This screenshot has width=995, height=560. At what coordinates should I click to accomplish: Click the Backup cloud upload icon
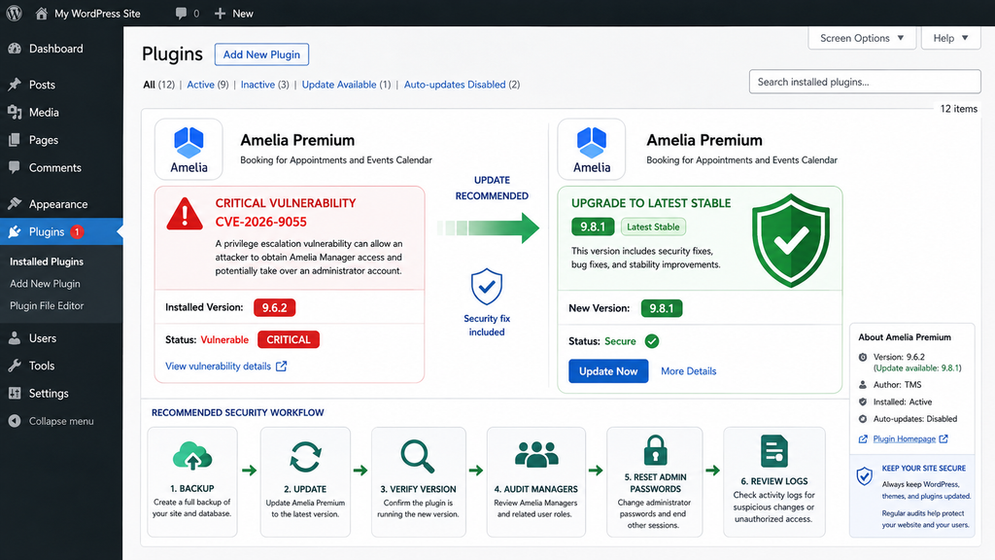(x=192, y=456)
